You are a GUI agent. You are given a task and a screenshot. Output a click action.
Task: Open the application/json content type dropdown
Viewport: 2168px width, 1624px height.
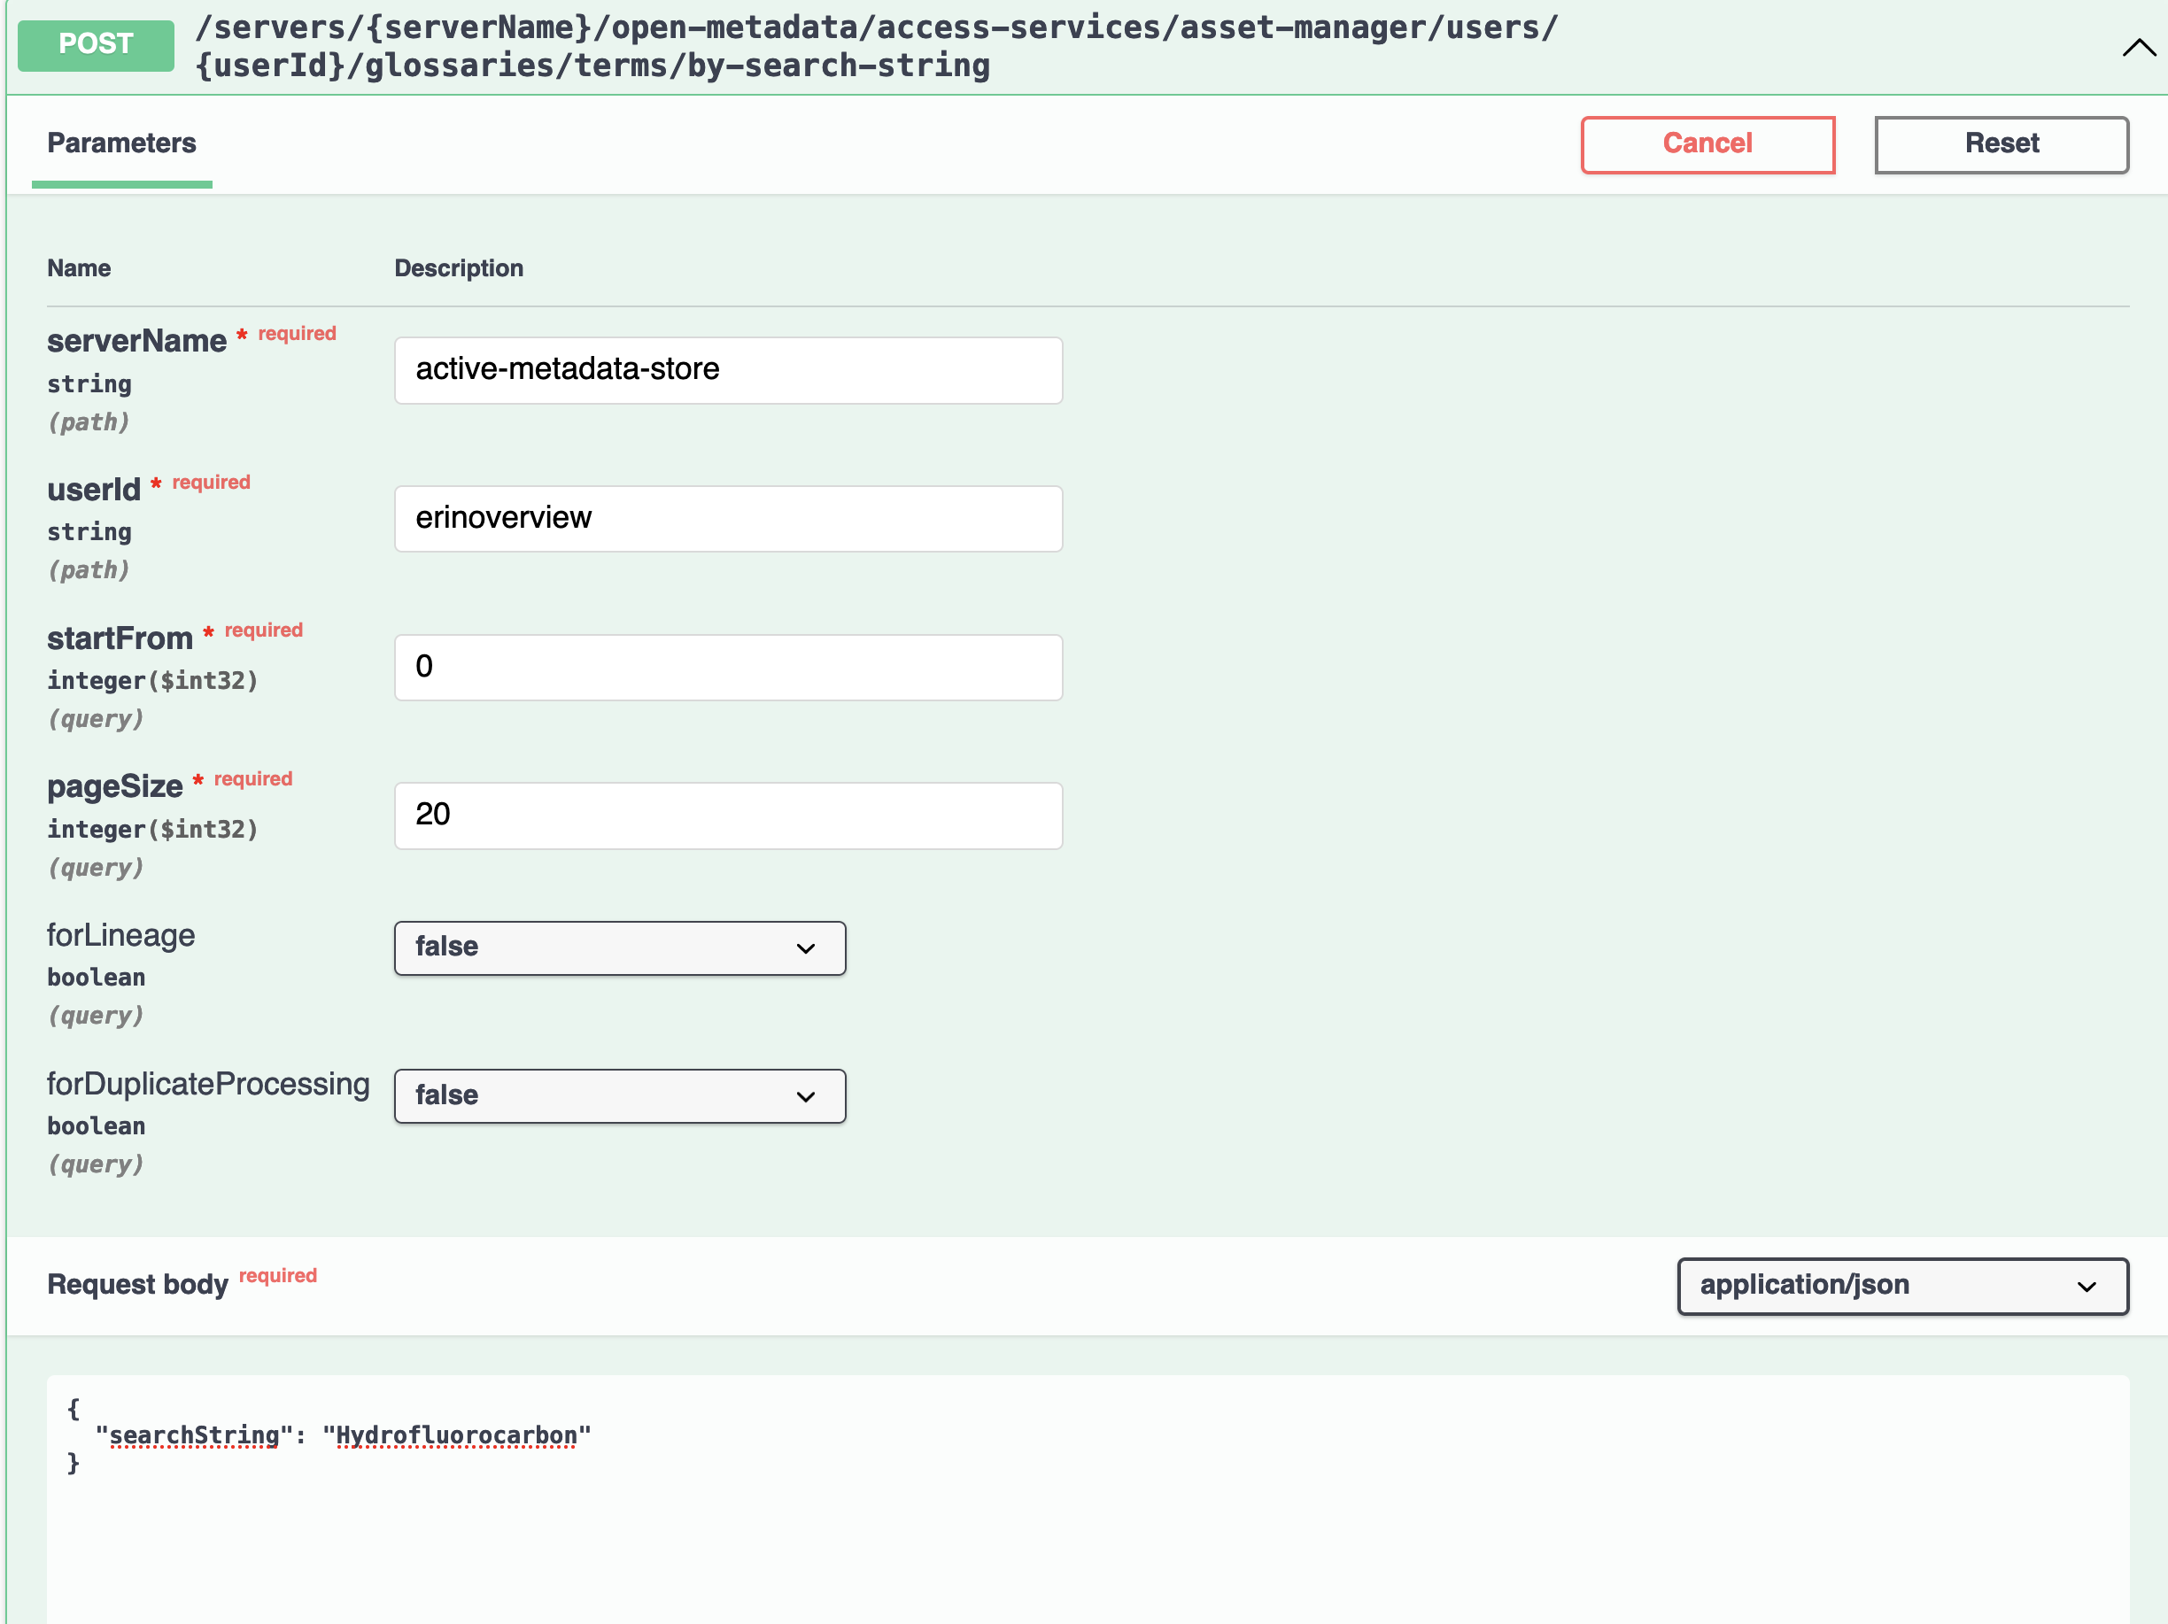(x=1901, y=1285)
